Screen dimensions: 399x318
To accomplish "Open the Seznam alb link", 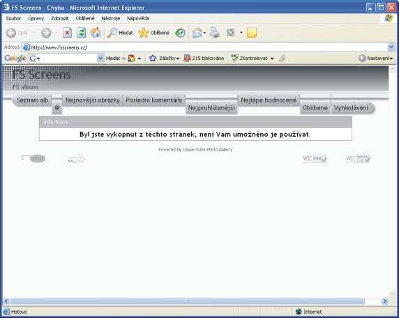I will click(32, 100).
